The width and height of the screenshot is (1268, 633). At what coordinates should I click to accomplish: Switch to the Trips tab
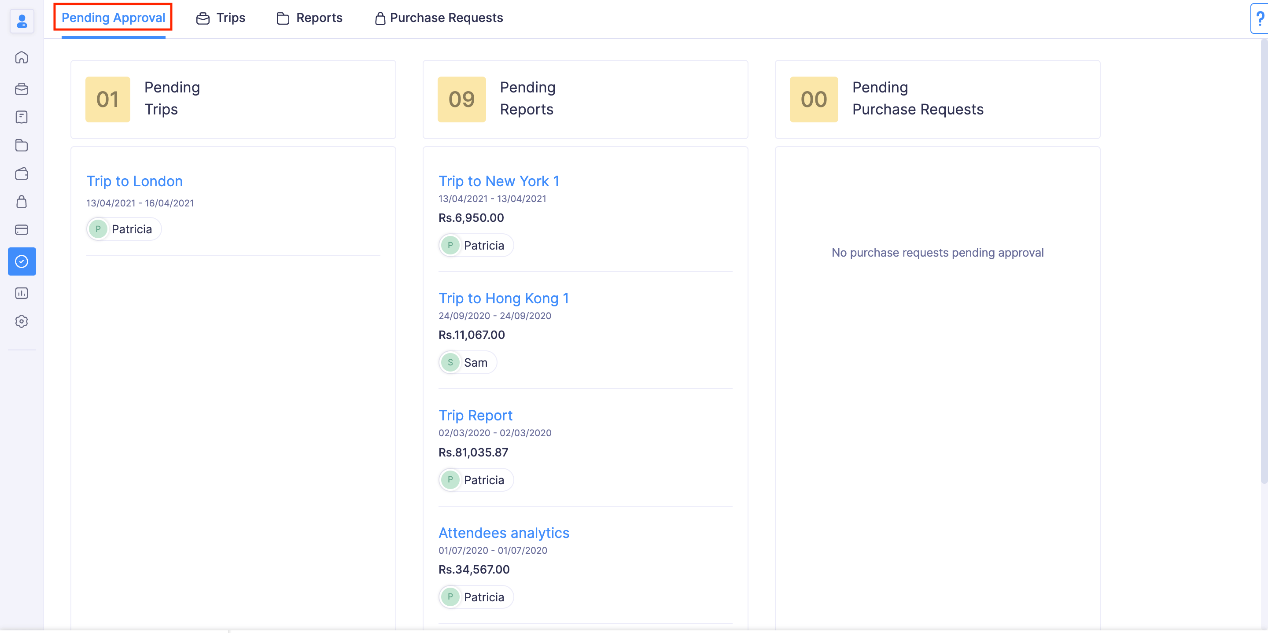221,18
